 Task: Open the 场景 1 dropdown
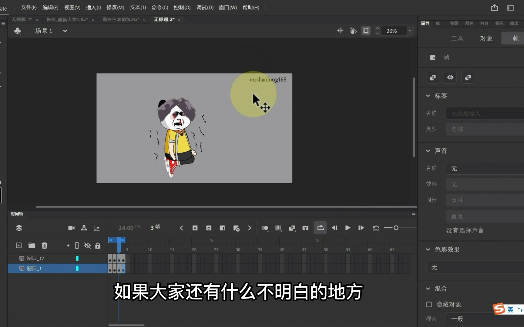point(65,31)
